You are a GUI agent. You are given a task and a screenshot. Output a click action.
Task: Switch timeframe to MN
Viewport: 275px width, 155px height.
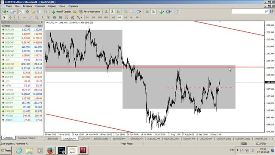click(x=137, y=17)
